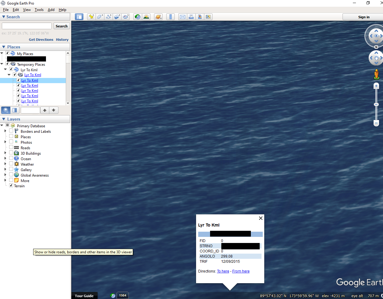View in Google Maps icon
The width and height of the screenshot is (383, 299).
208,17
